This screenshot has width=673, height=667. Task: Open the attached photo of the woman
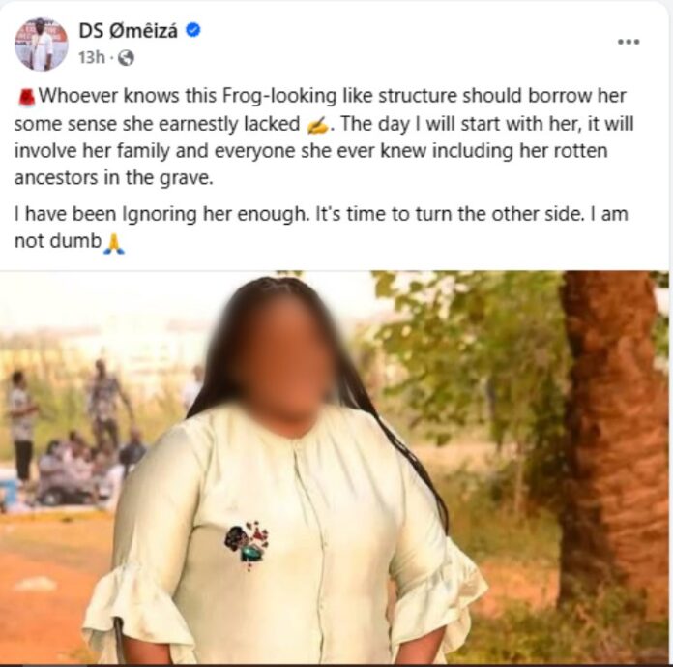(335, 468)
